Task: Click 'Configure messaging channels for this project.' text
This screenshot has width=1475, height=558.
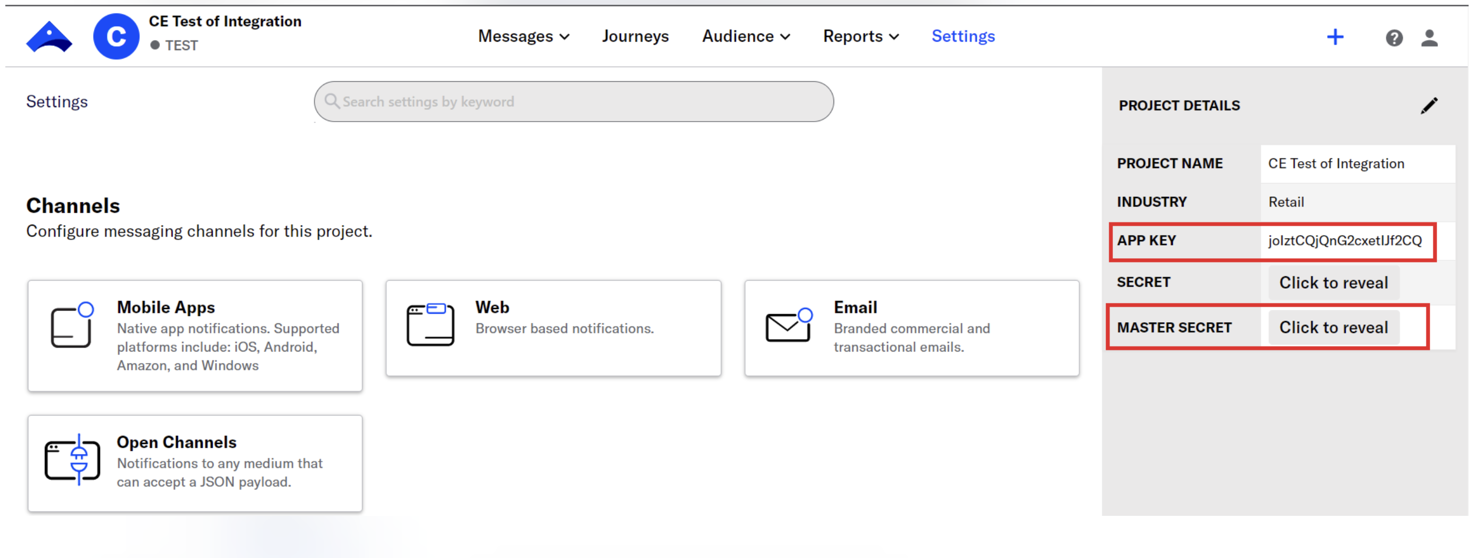Action: coord(199,232)
